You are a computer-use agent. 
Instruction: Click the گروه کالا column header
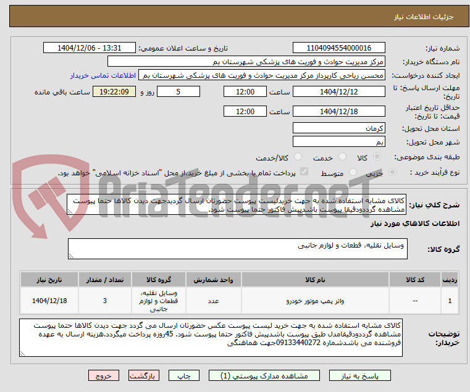pos(159,280)
